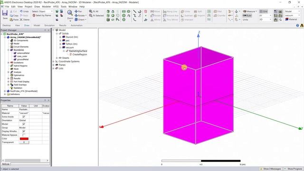Expand the Sheets node
Screen dimensions: 304x171
tap(57, 58)
